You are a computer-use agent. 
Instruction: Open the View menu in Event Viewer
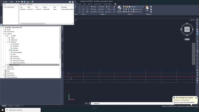coord(12,2)
